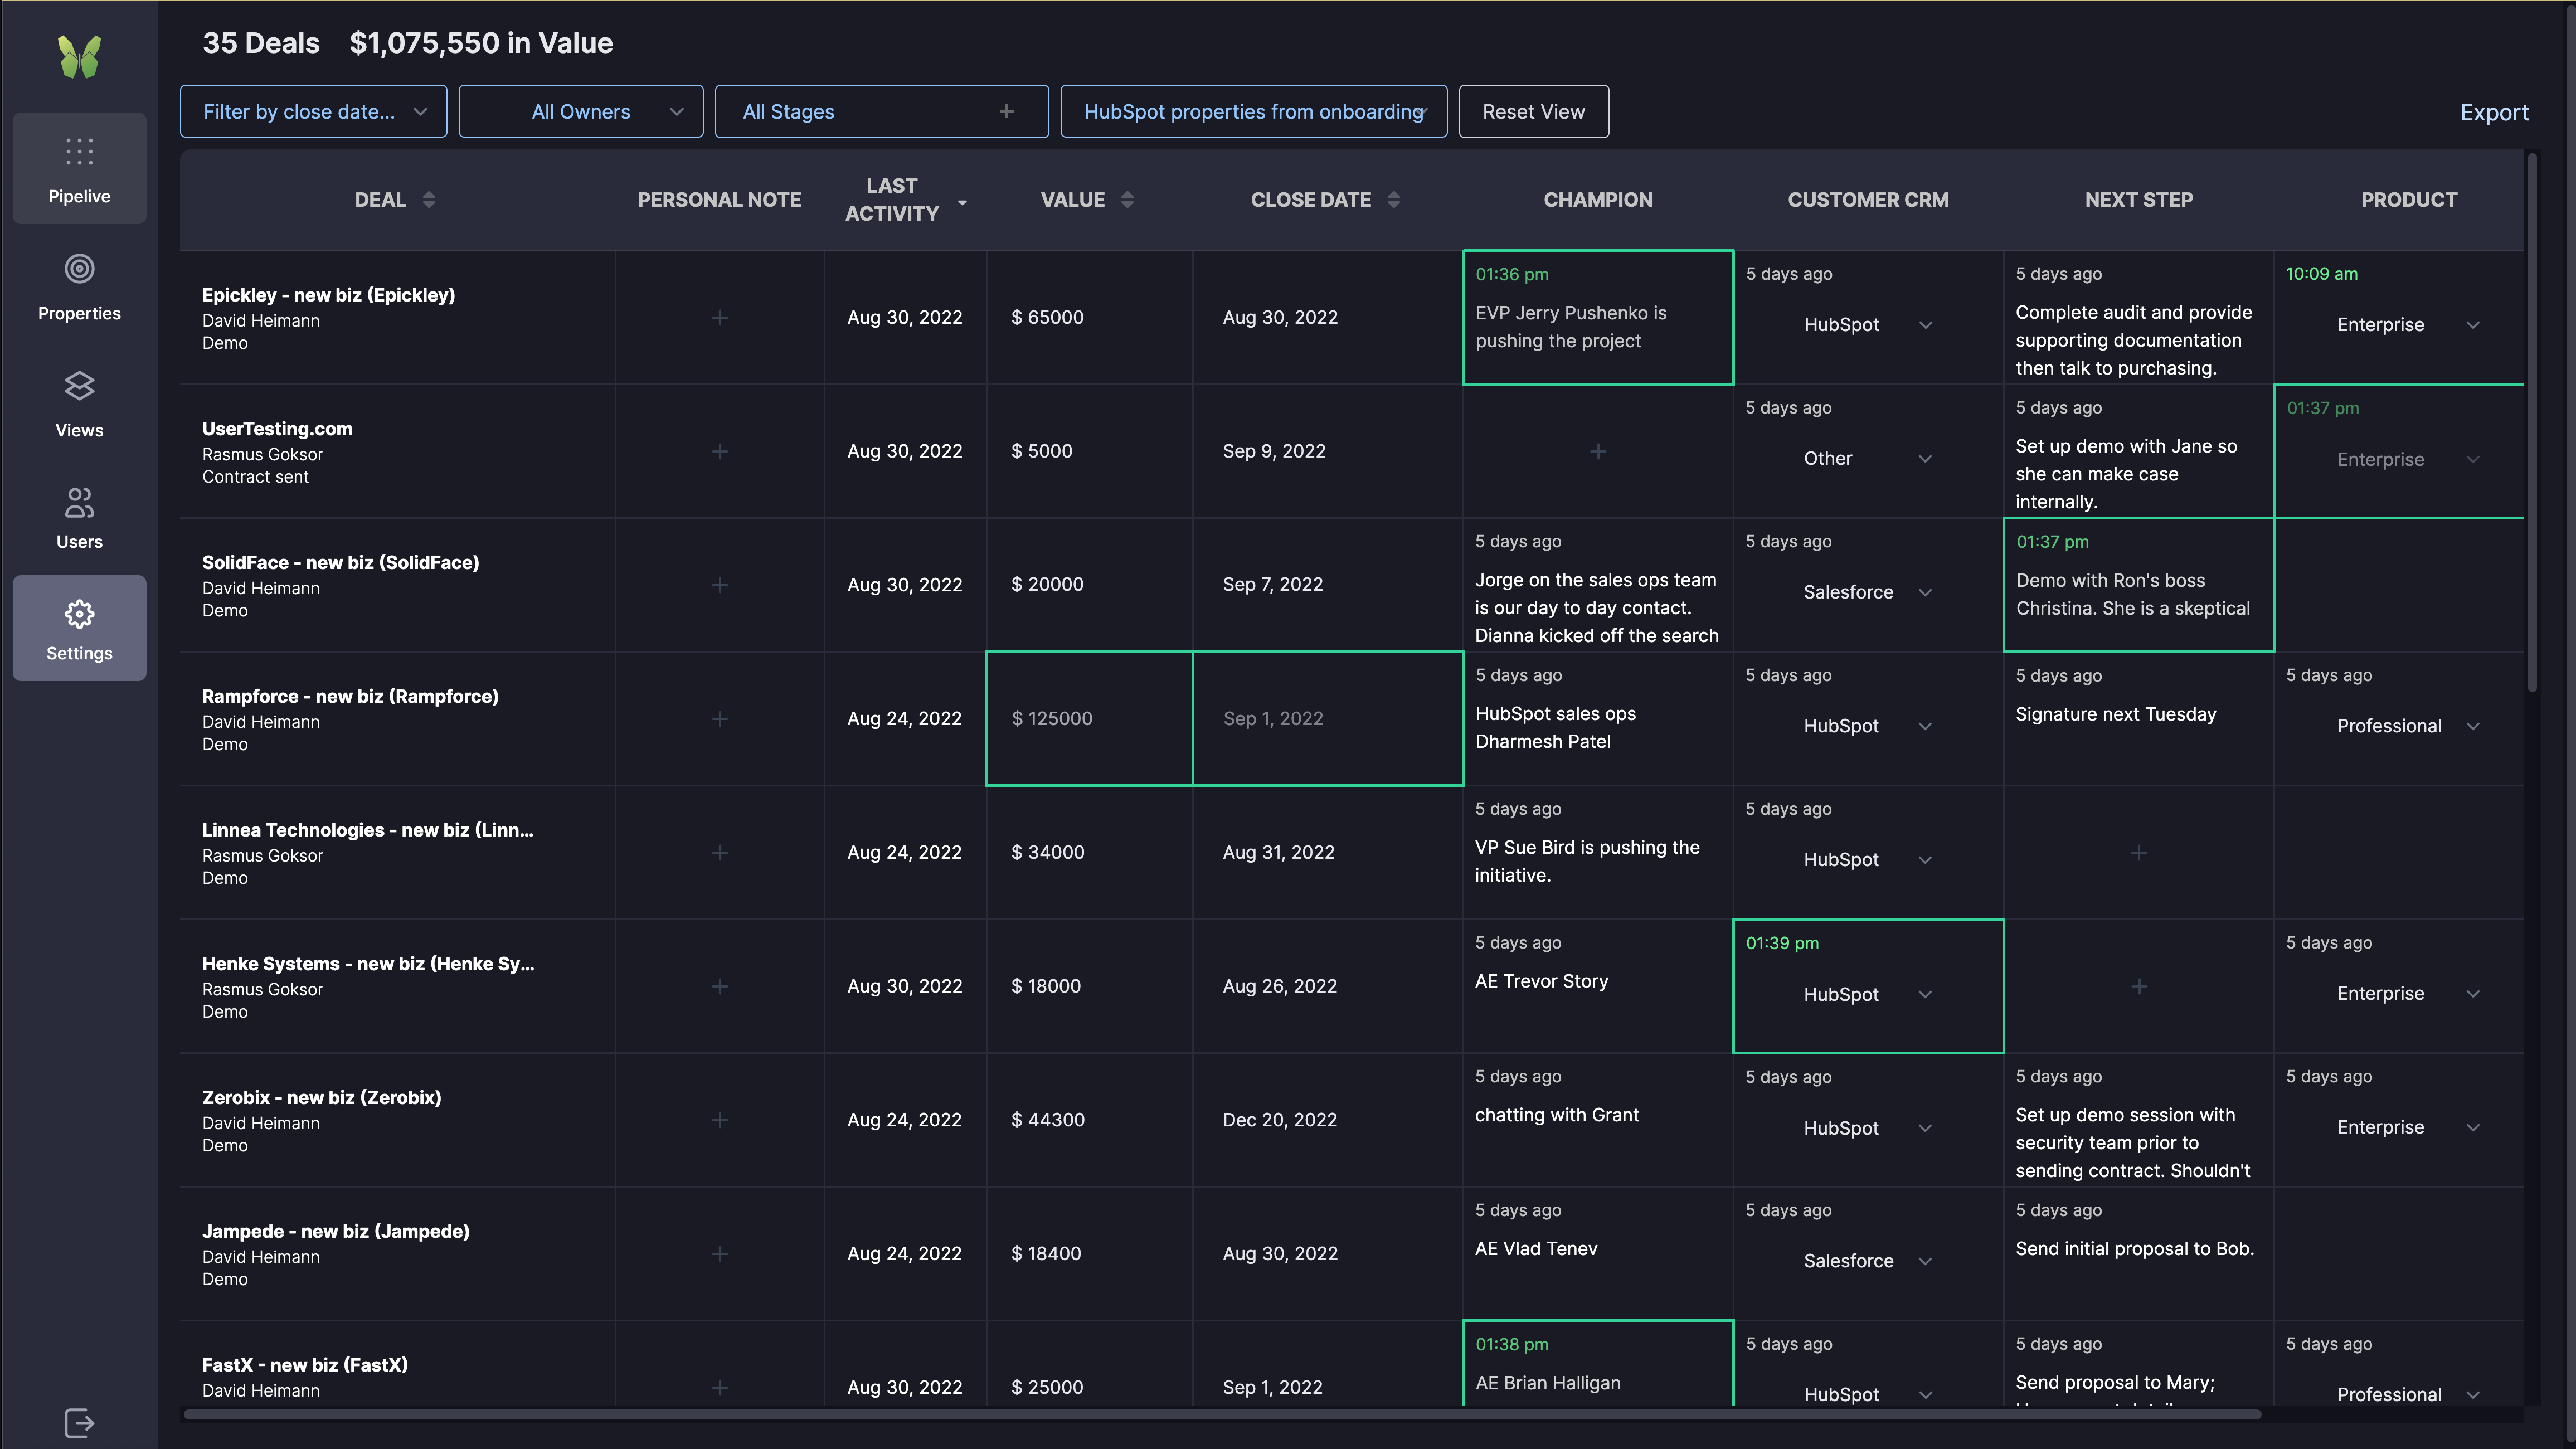Add champion for UserTesting.com deal
Image resolution: width=2576 pixels, height=1449 pixels.
coord(1597,452)
